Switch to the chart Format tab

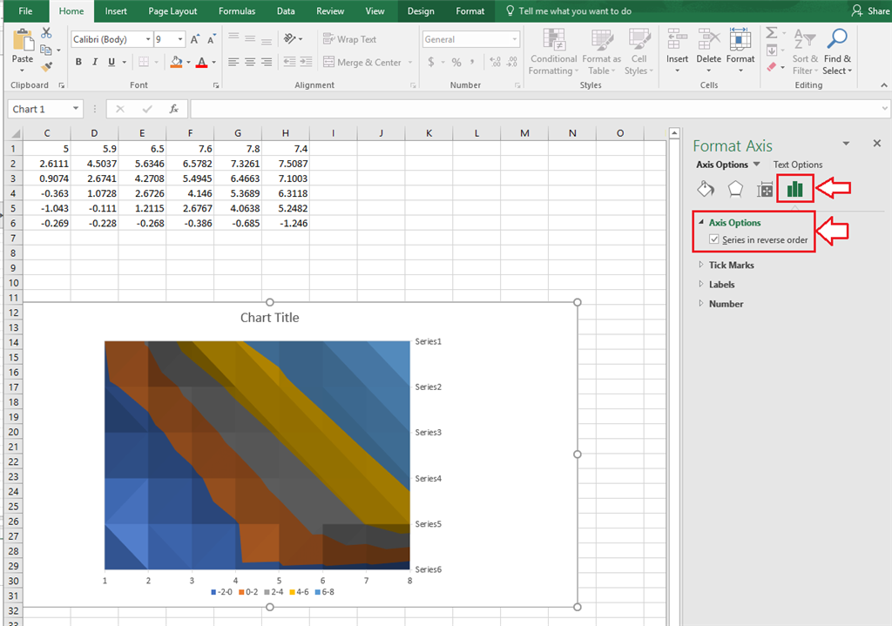tap(470, 10)
